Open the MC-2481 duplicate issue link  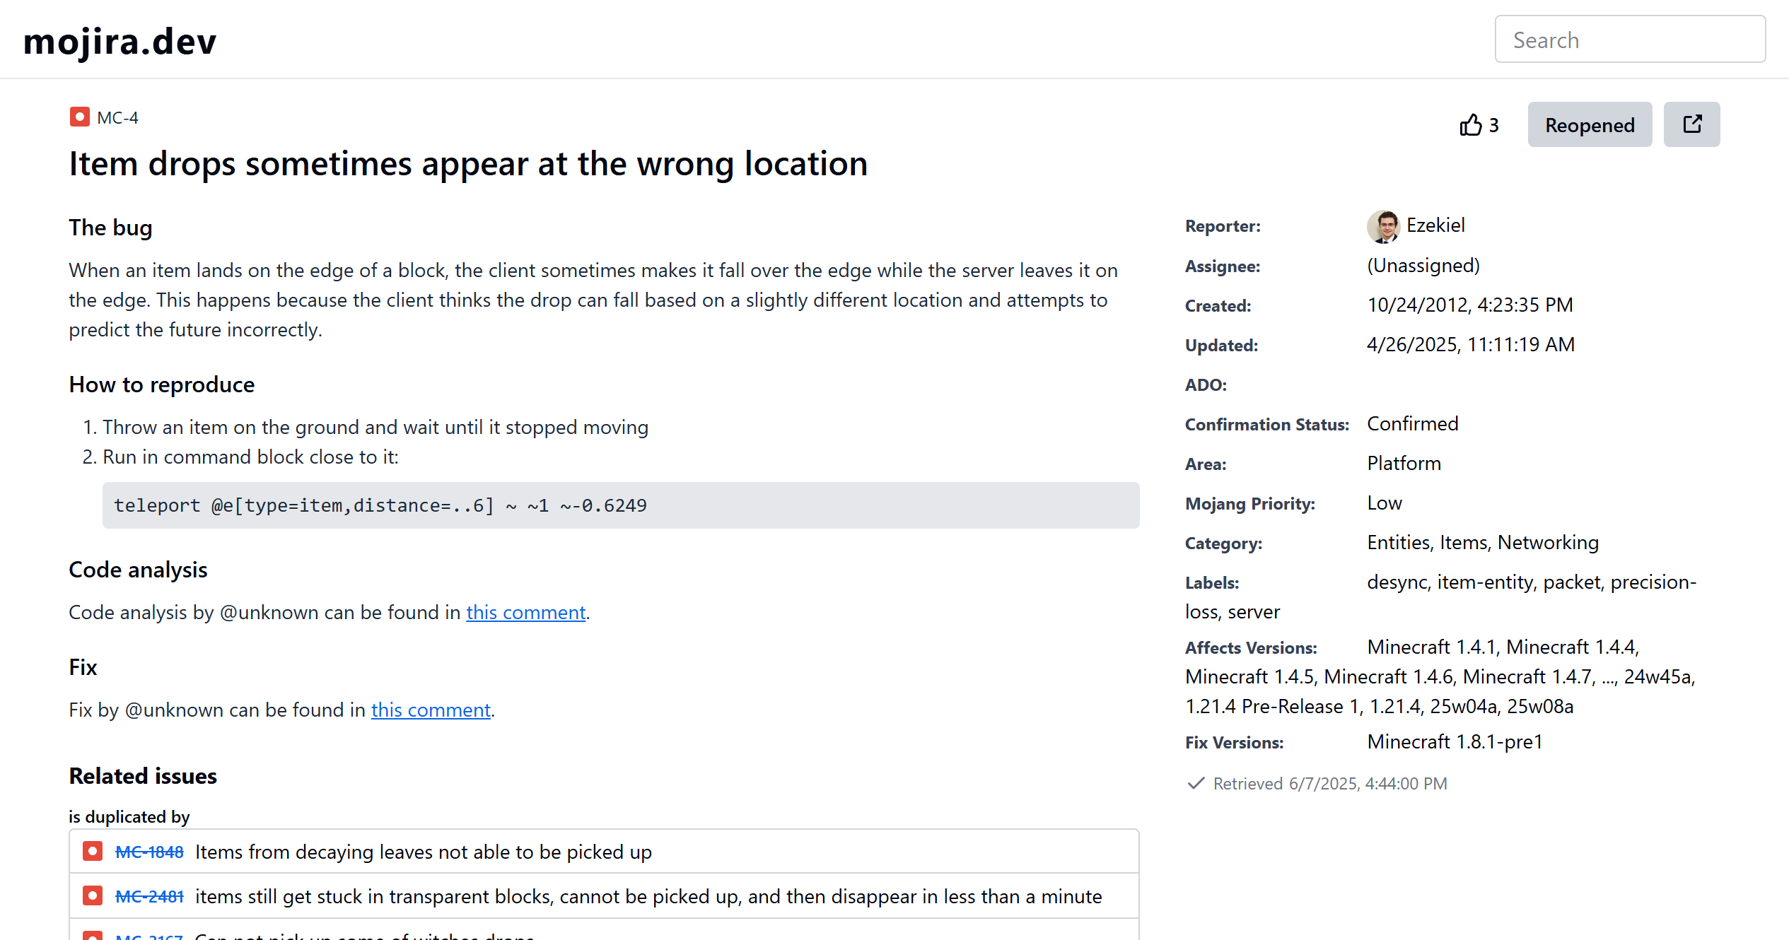(149, 897)
